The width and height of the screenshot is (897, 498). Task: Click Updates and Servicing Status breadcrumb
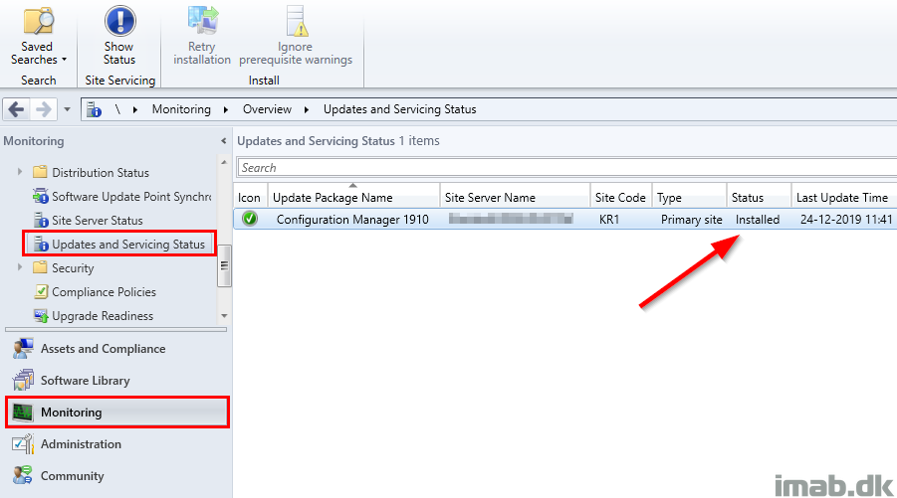[x=400, y=109]
